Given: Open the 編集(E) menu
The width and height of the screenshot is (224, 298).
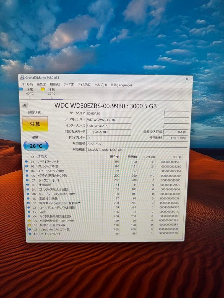Looking at the screenshot, I should [41, 84].
